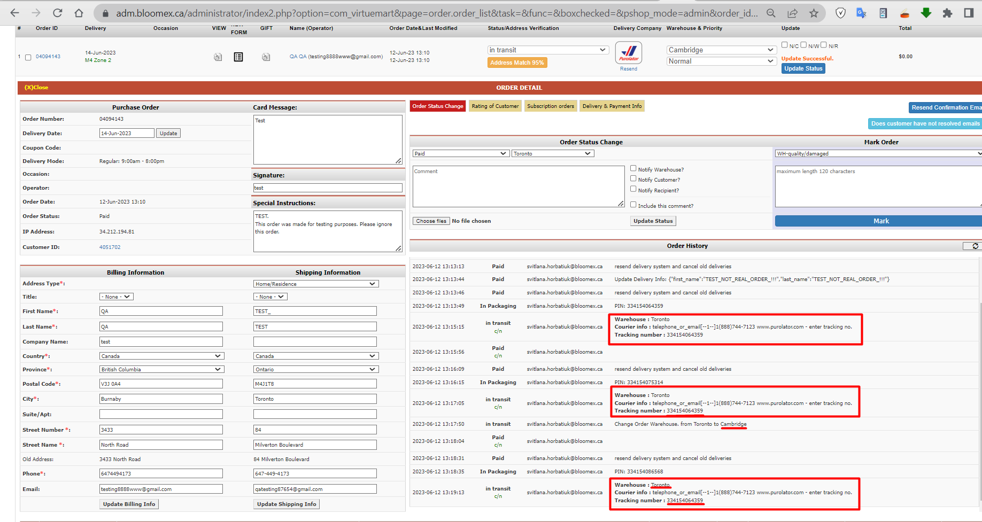This screenshot has width=982, height=522.
Task: Open the extensions puzzle icon
Action: [x=947, y=13]
